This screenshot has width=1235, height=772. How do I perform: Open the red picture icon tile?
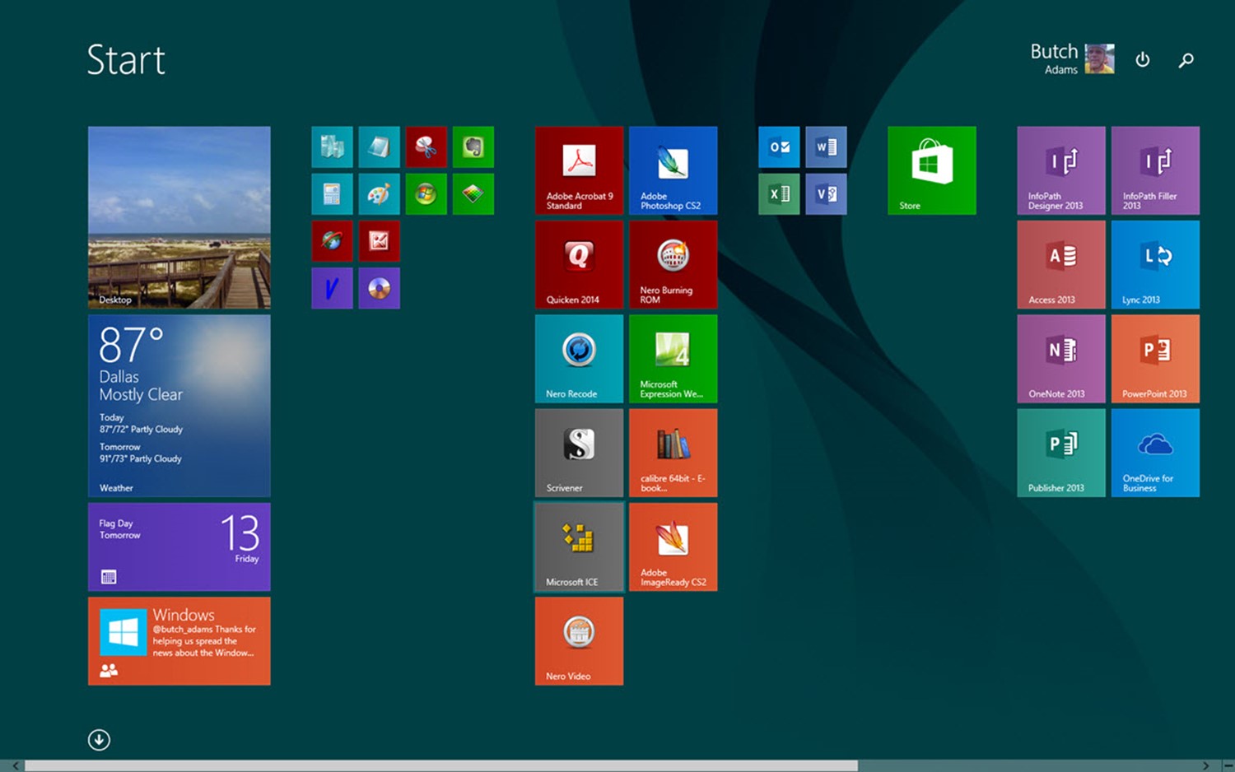[x=379, y=241]
